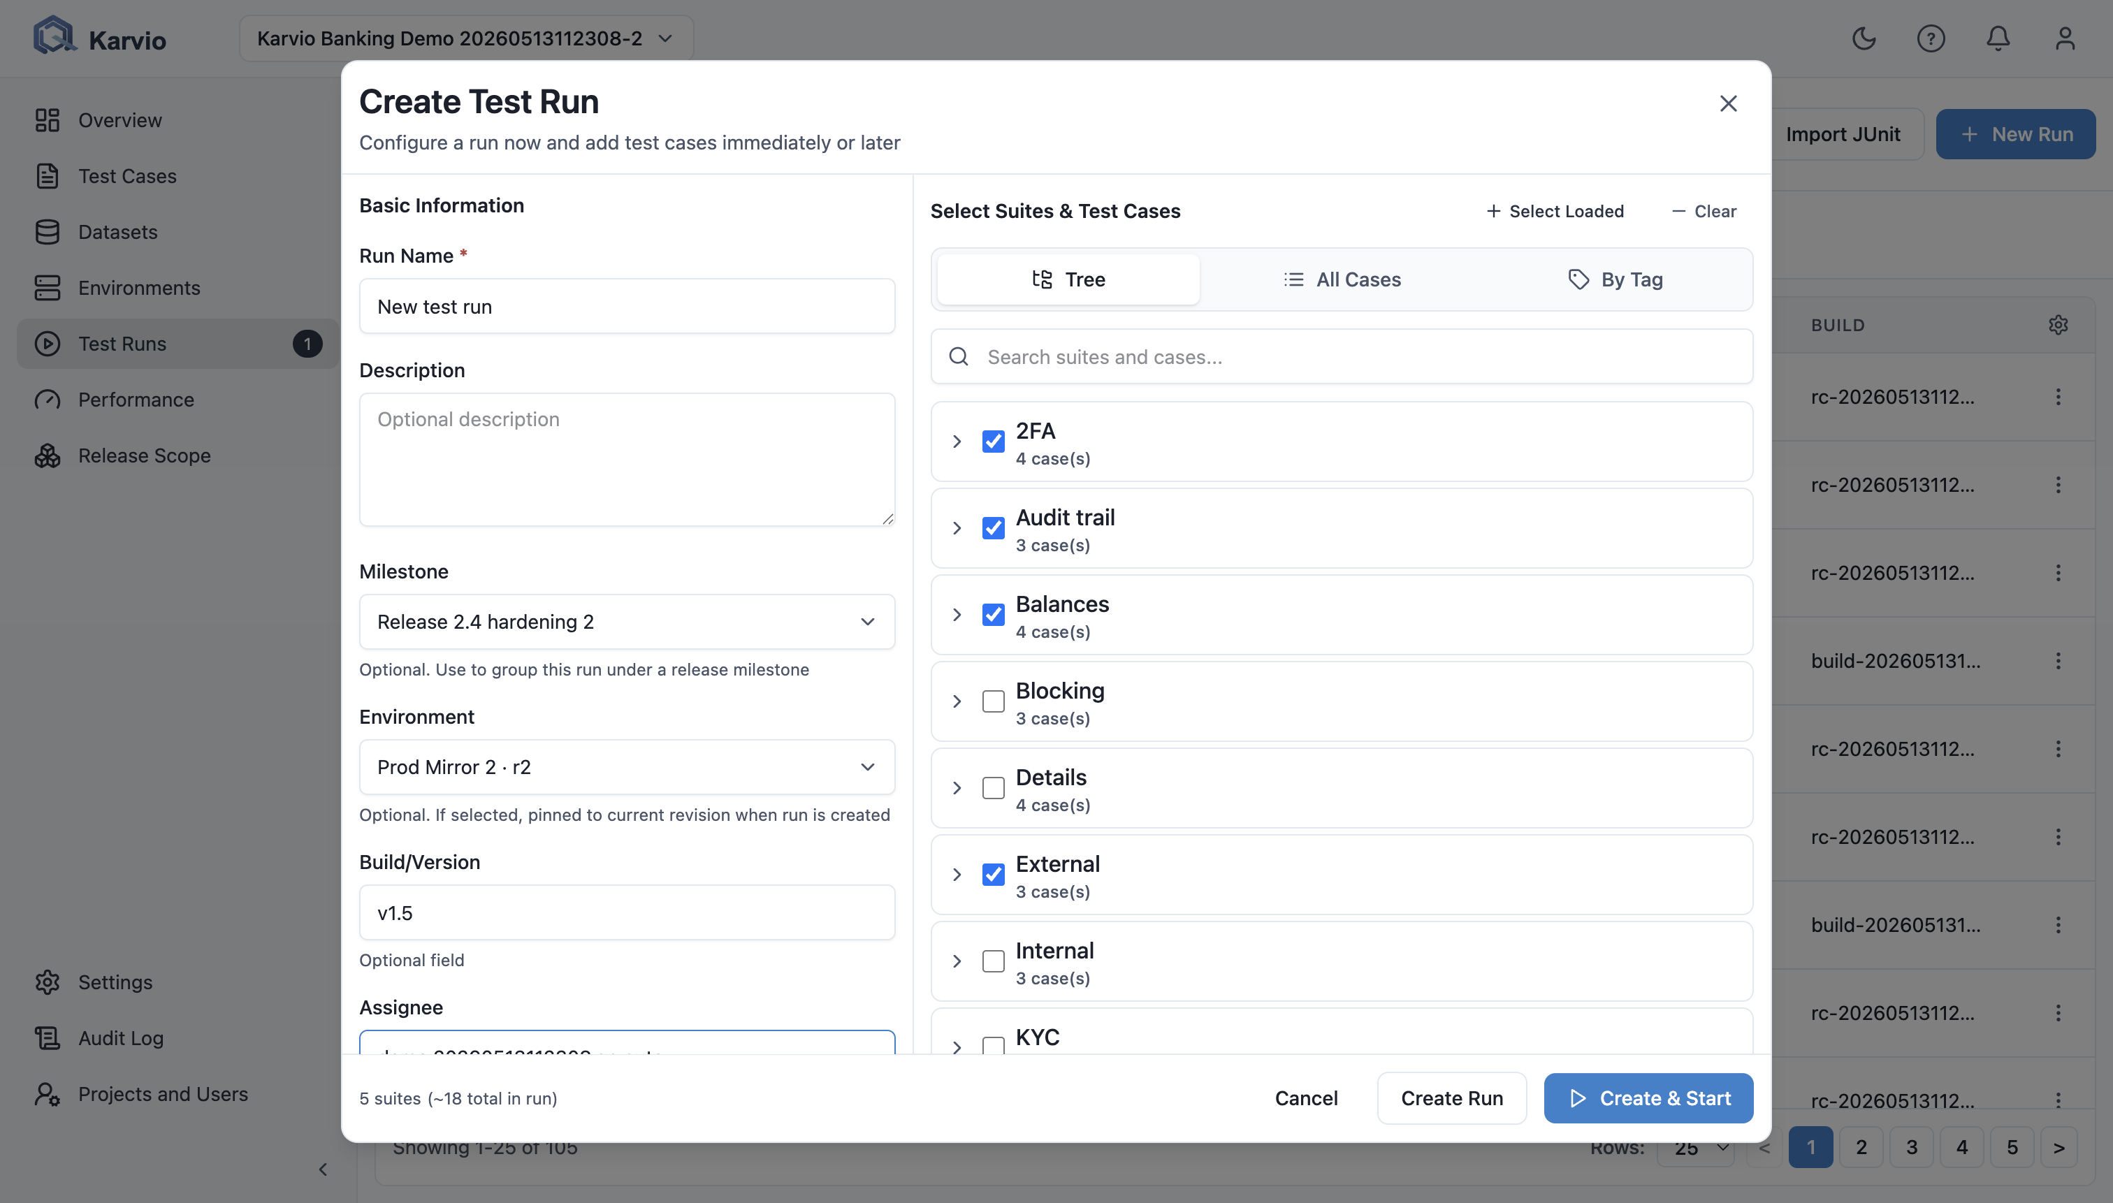Viewport: 2113px width, 1203px height.
Task: Check the Details suite checkbox
Action: click(x=994, y=788)
